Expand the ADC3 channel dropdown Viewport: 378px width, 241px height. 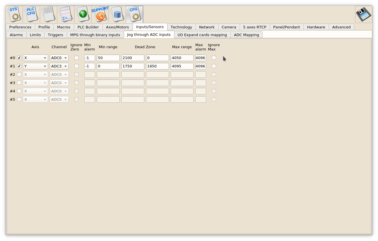click(59, 66)
